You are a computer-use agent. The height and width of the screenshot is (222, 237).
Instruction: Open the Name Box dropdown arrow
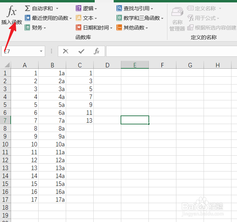coord(41,51)
